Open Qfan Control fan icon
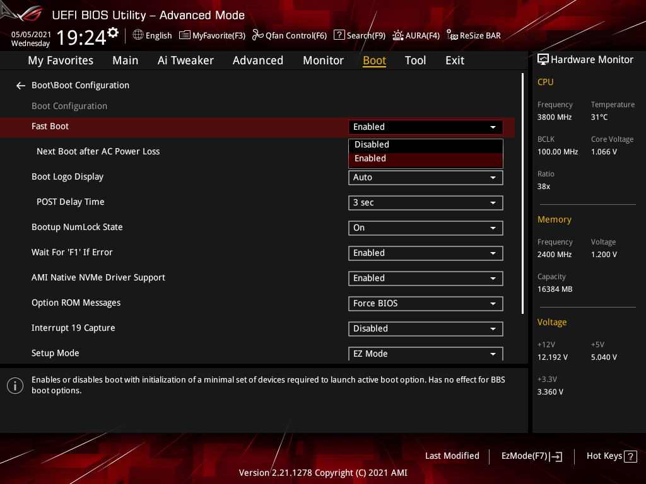The height and width of the screenshot is (484, 646). coord(257,35)
